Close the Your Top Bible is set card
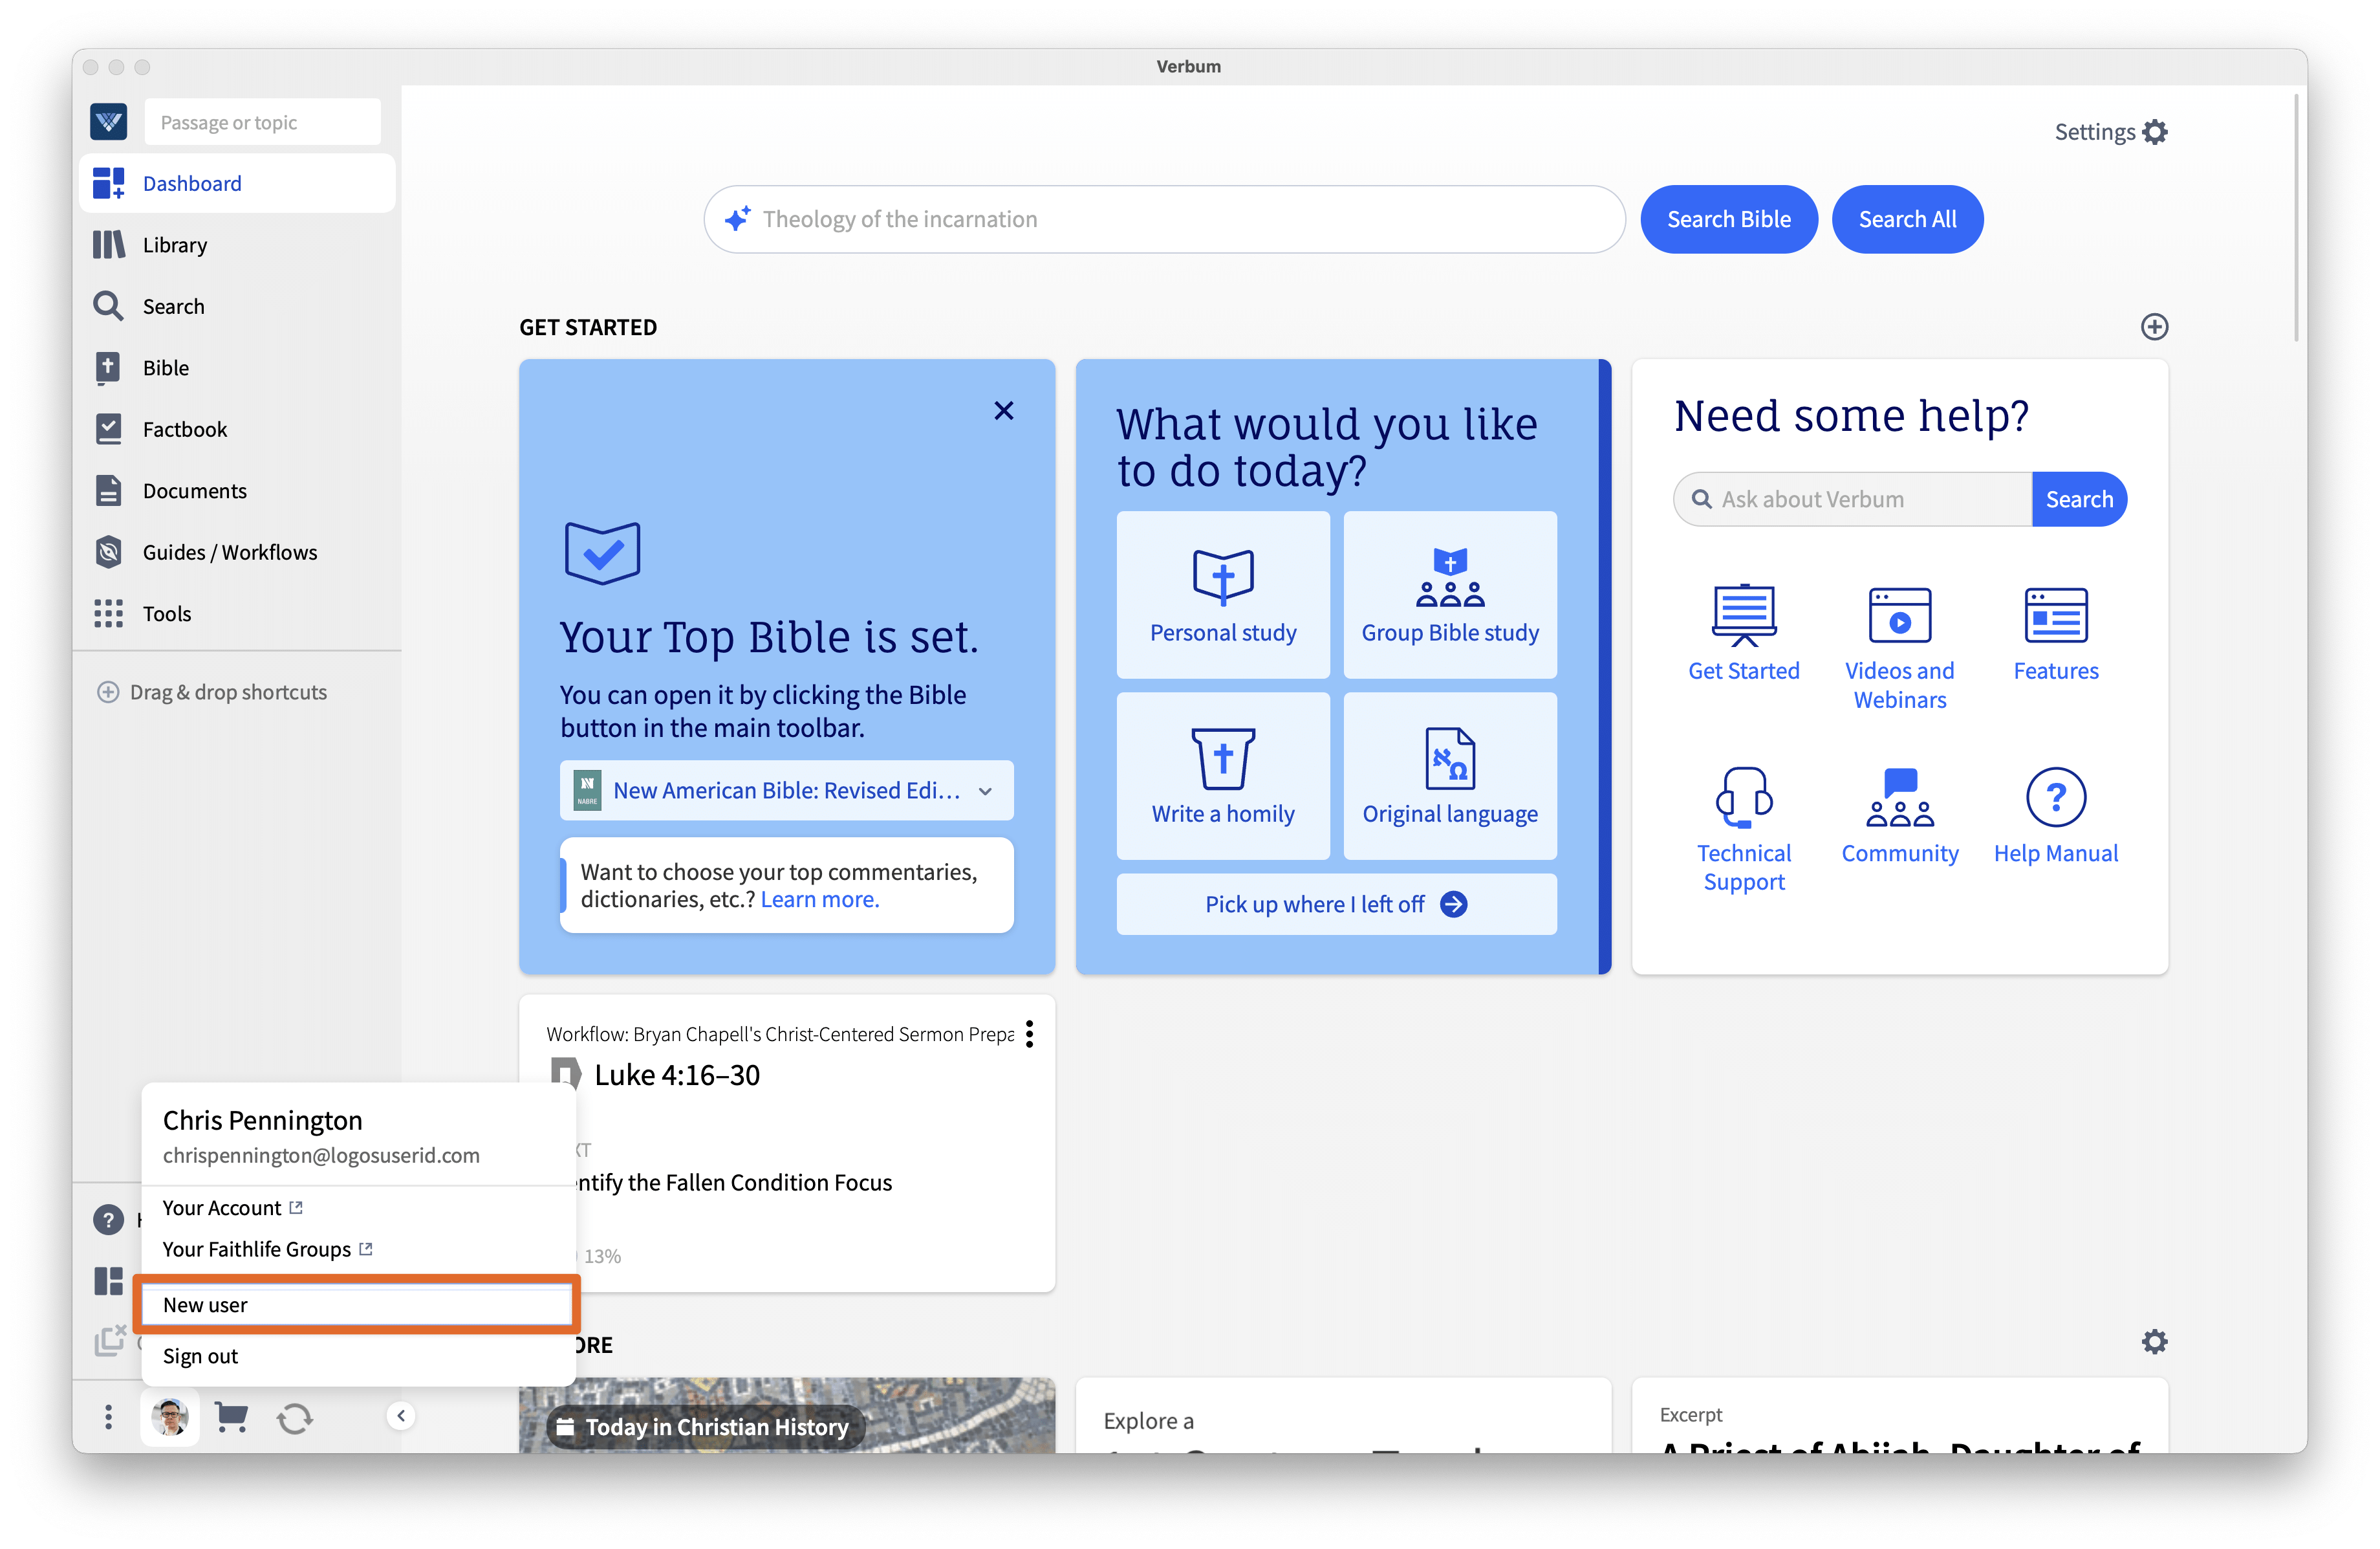Image resolution: width=2380 pixels, height=1549 pixels. pos(1004,410)
